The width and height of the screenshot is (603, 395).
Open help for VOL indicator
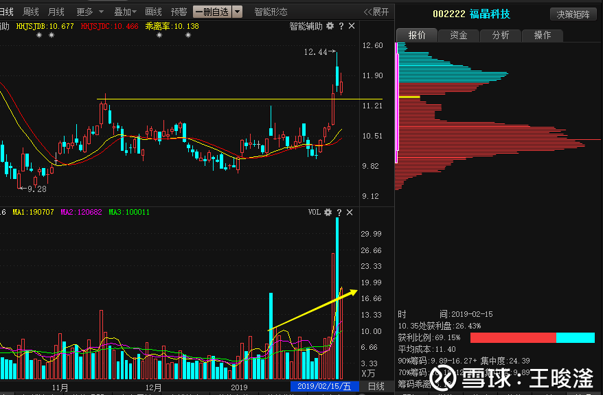339,213
